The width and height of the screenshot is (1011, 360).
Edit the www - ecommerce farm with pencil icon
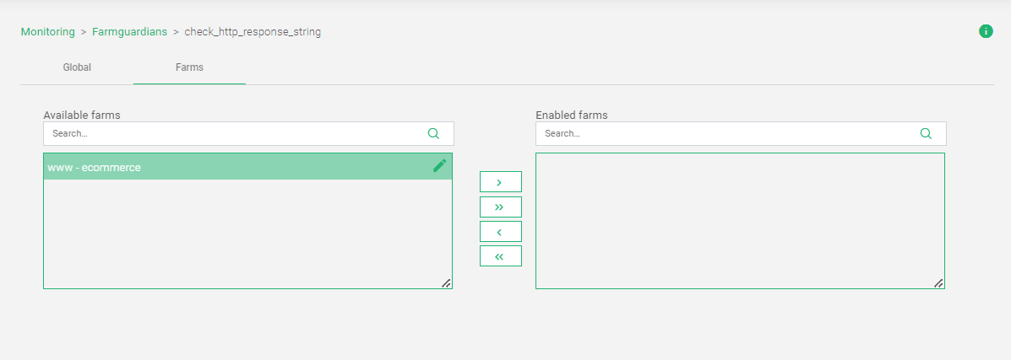[x=440, y=166]
